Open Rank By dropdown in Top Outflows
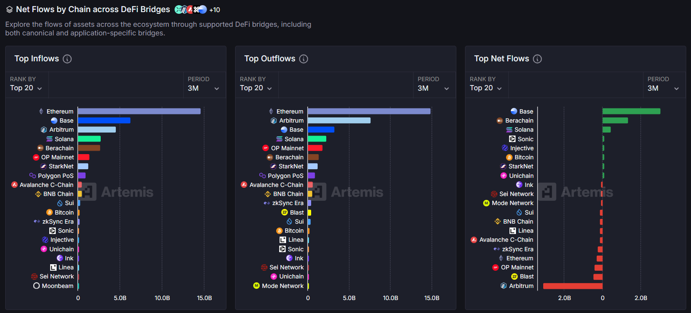This screenshot has width=691, height=313. click(x=256, y=84)
